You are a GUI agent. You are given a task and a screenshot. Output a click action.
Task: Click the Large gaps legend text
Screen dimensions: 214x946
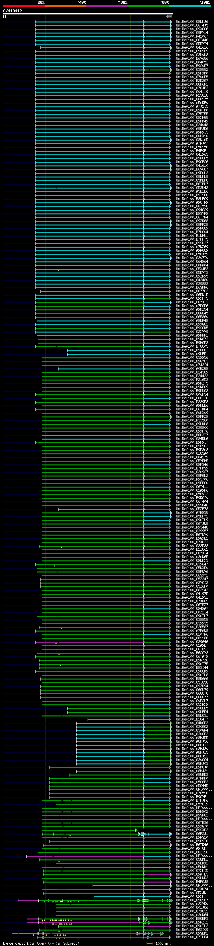[41, 943]
